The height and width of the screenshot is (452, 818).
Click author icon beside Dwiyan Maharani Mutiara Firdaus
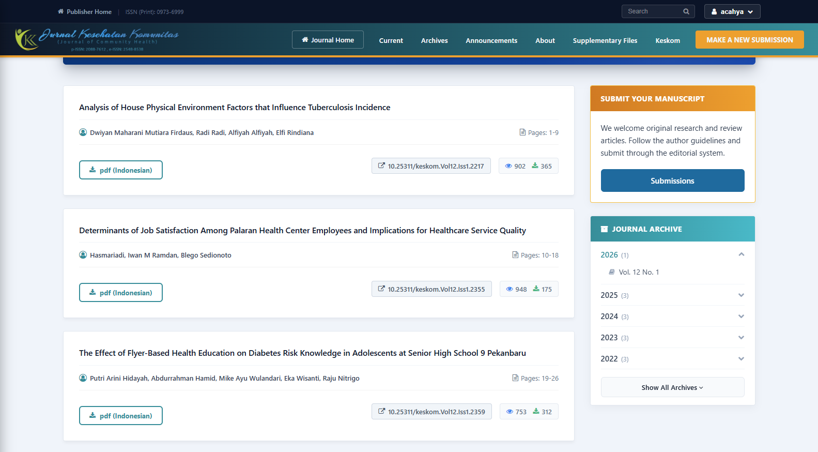[x=83, y=132]
